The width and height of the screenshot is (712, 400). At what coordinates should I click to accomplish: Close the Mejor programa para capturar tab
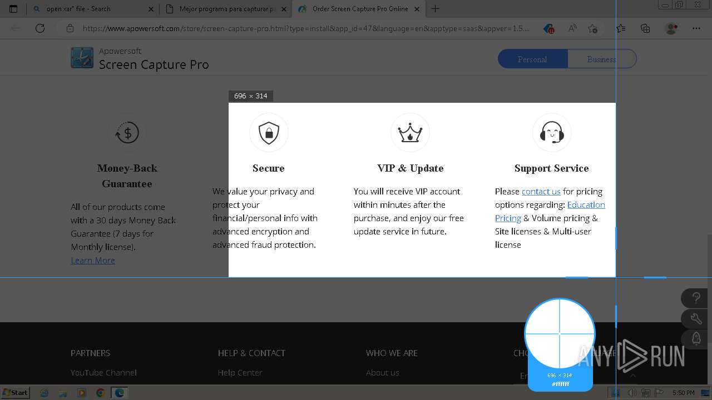pyautogui.click(x=284, y=9)
